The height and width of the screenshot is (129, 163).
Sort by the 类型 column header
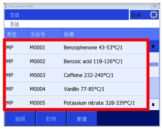point(17,34)
